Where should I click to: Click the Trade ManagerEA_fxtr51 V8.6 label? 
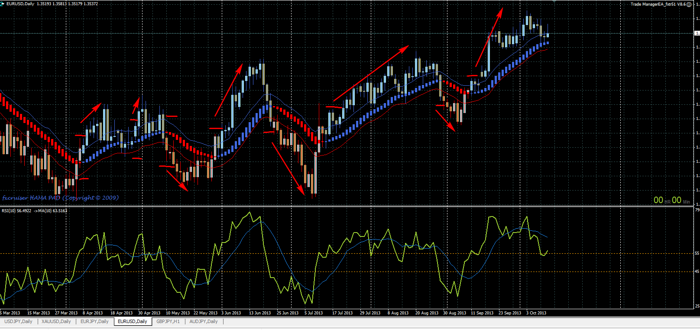tap(658, 4)
